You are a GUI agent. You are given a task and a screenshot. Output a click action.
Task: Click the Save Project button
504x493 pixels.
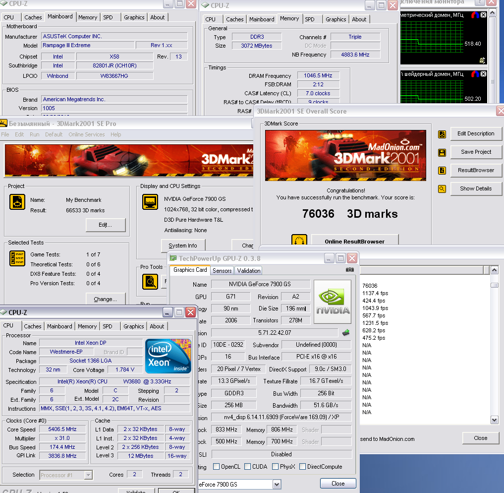click(x=476, y=152)
